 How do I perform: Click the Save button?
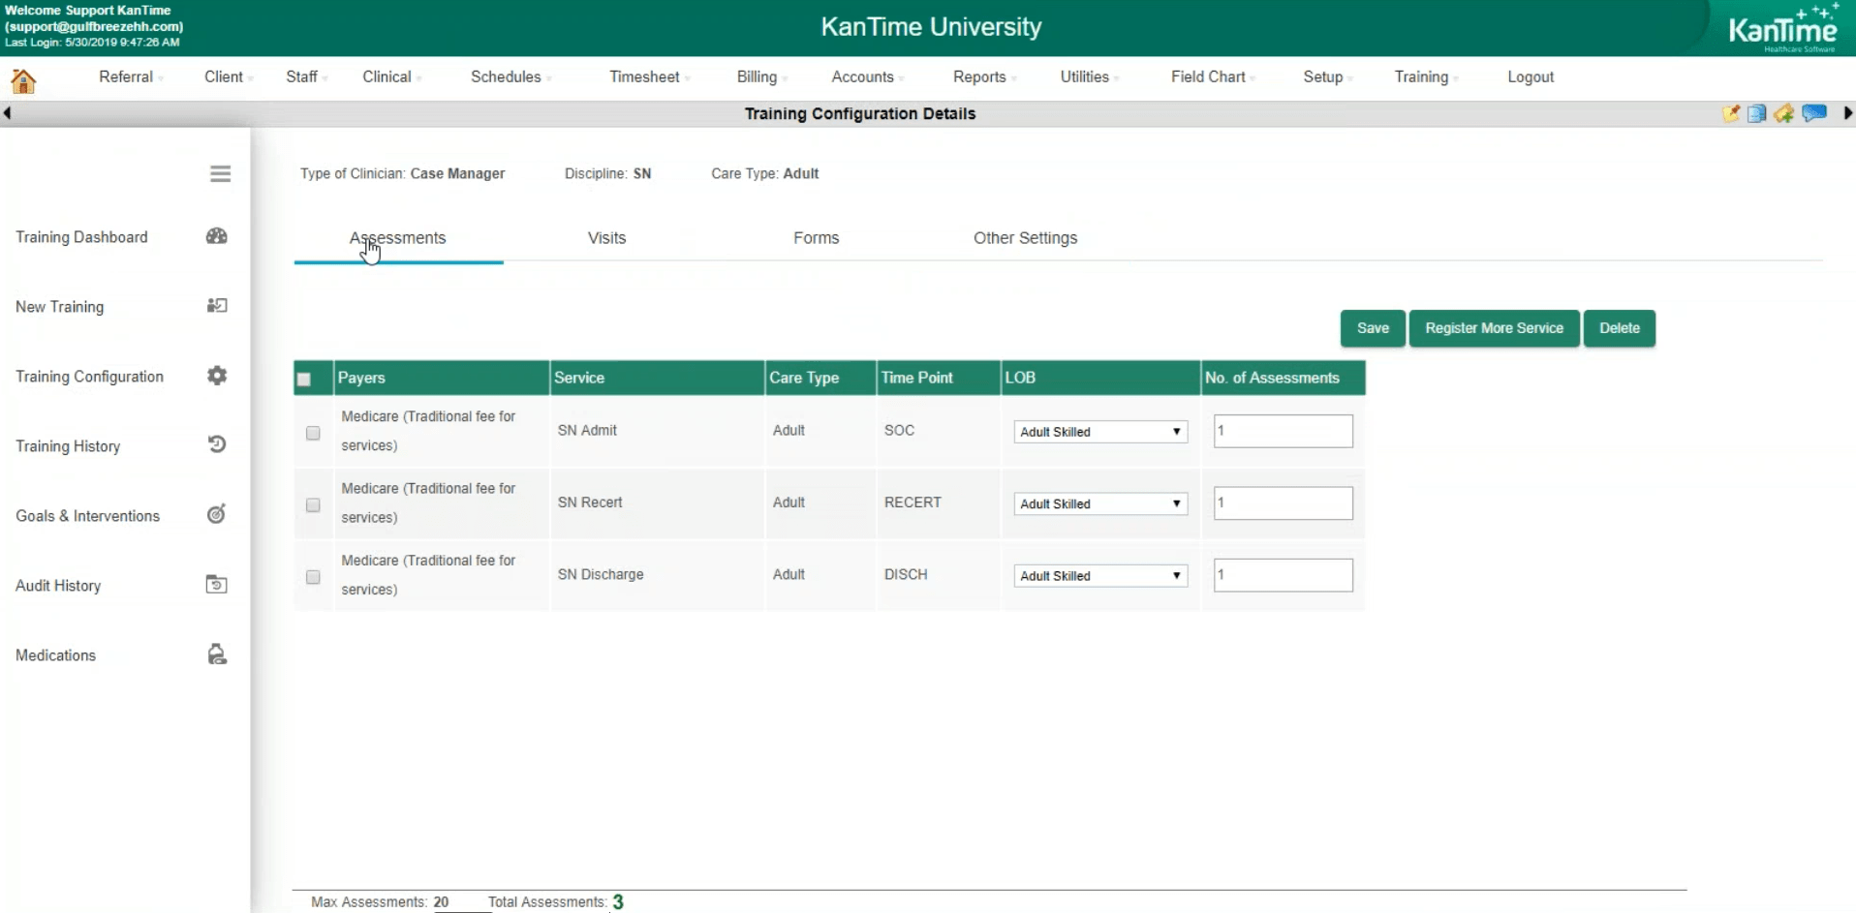click(x=1373, y=328)
